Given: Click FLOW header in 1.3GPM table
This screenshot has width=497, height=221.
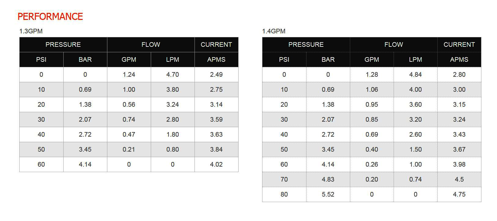Looking at the screenshot, I should (151, 45).
